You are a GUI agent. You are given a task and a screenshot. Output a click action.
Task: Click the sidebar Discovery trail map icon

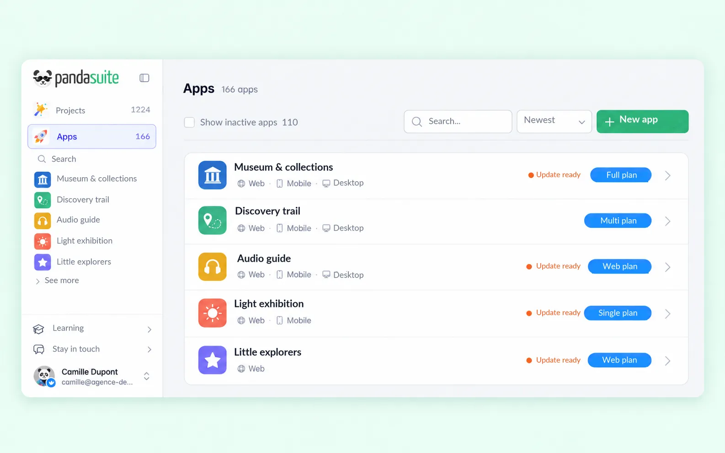click(x=43, y=200)
